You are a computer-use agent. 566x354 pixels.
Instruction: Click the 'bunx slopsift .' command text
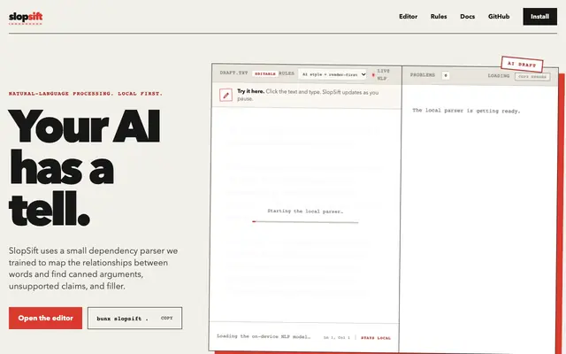click(122, 319)
